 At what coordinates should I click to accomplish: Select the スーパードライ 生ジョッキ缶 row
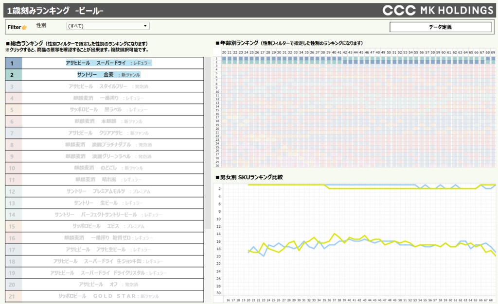pyautogui.click(x=105, y=261)
